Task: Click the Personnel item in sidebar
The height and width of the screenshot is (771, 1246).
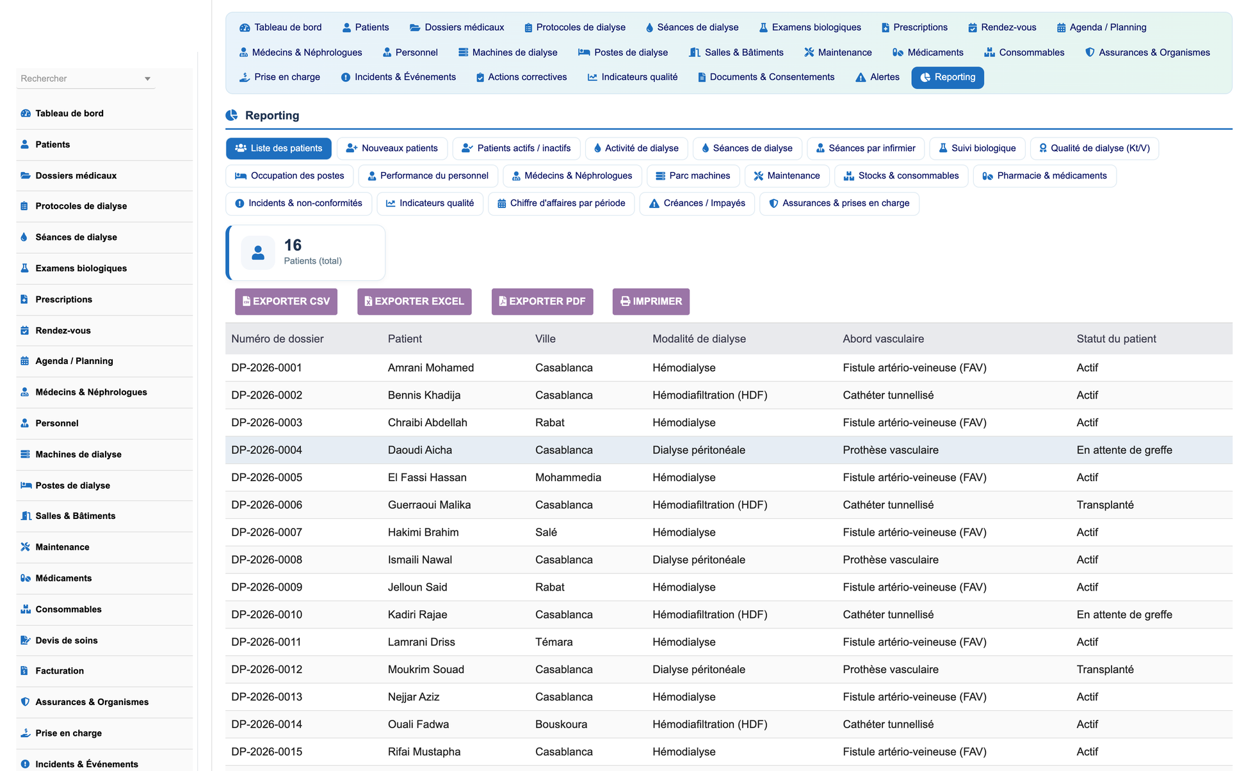Action: [x=104, y=424]
